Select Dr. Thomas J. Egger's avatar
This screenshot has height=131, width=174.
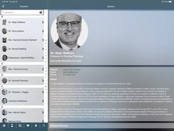tap(4, 92)
